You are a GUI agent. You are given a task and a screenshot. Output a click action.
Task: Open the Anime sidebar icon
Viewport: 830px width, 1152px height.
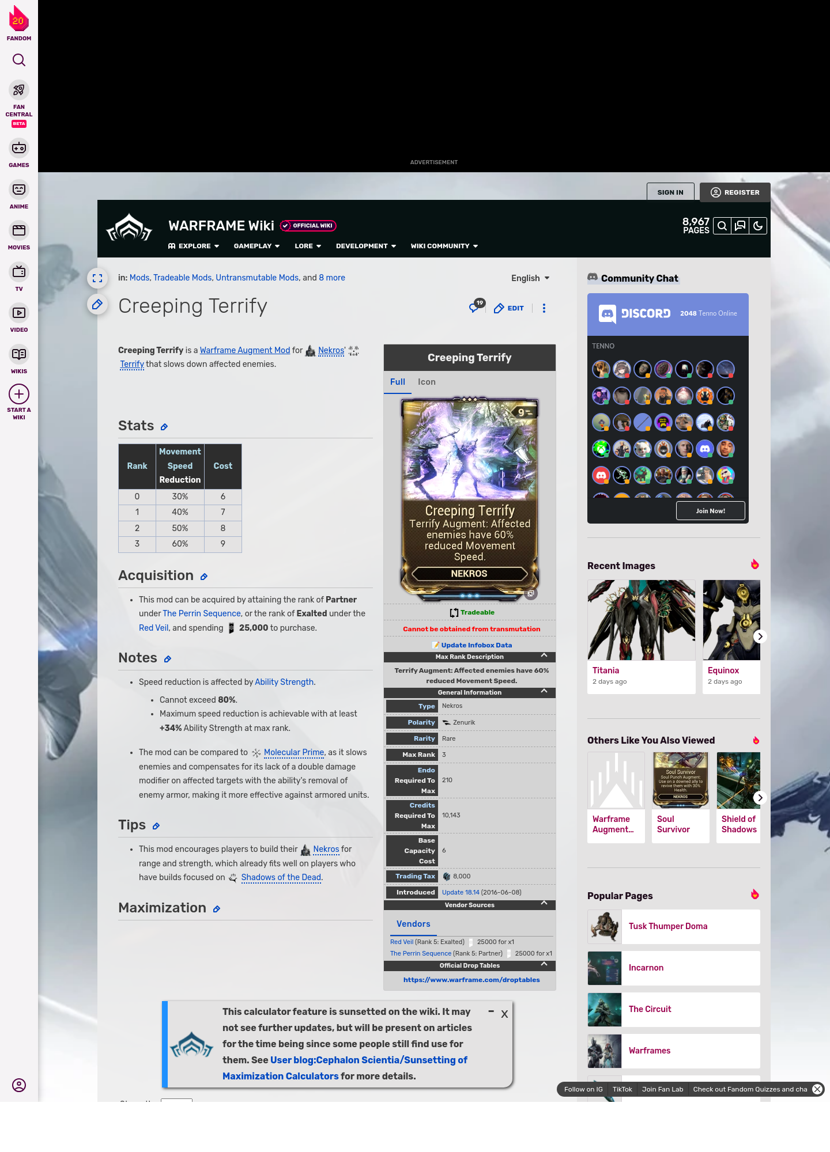coord(19,190)
